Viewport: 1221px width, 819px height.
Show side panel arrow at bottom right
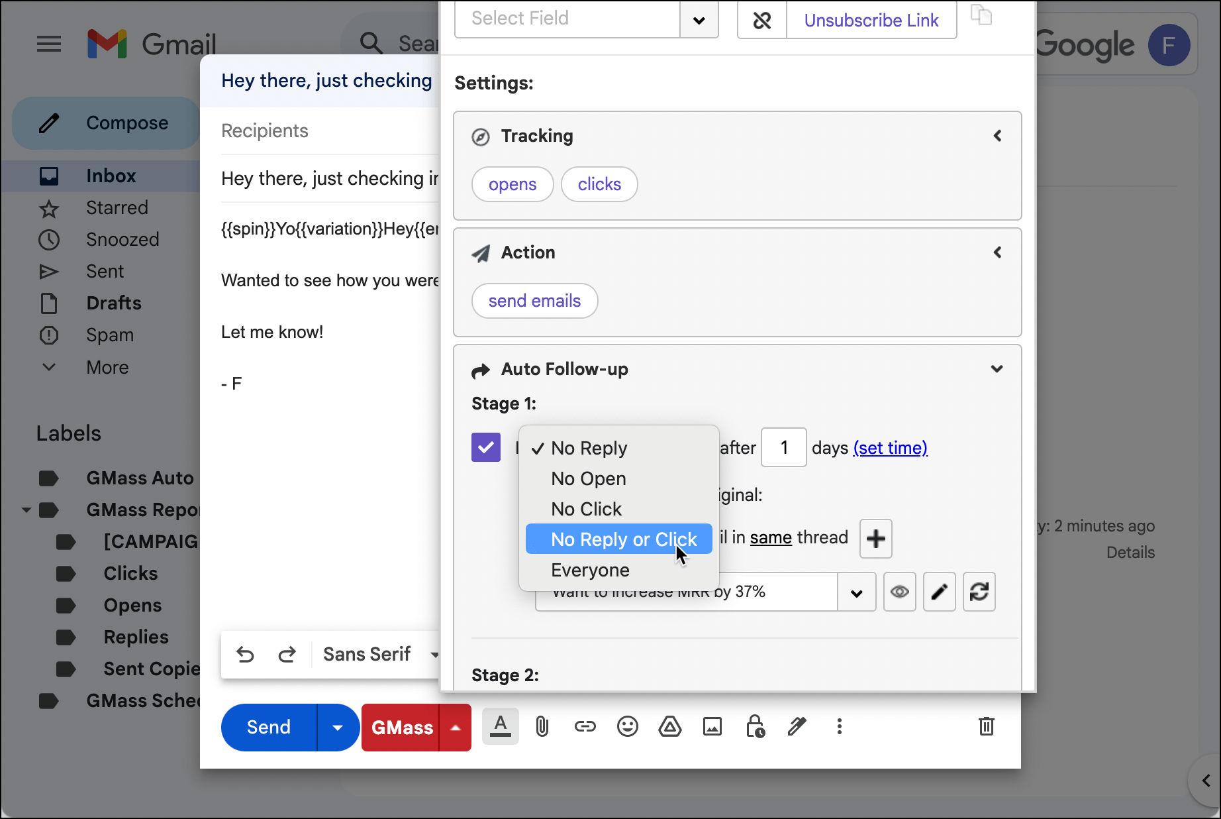pos(1206,781)
